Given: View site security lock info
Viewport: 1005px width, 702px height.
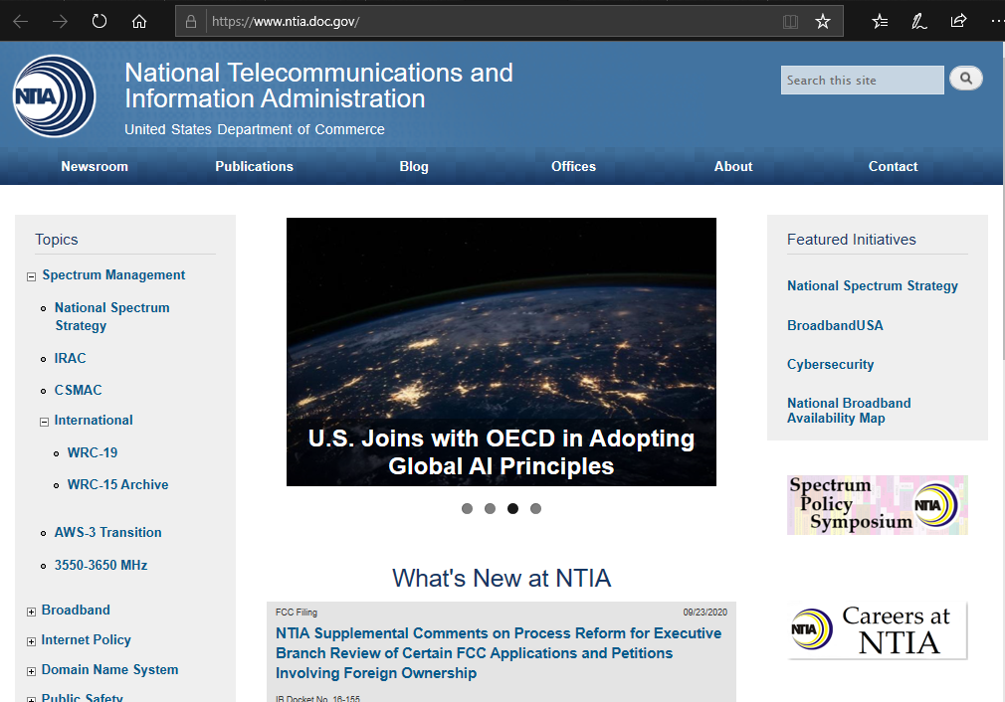Looking at the screenshot, I should 191,22.
